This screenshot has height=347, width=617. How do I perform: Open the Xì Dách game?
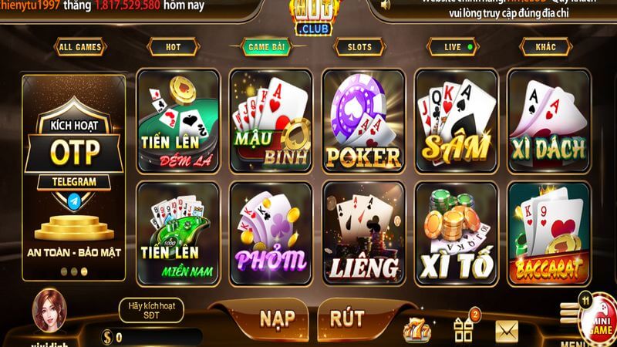(x=549, y=121)
